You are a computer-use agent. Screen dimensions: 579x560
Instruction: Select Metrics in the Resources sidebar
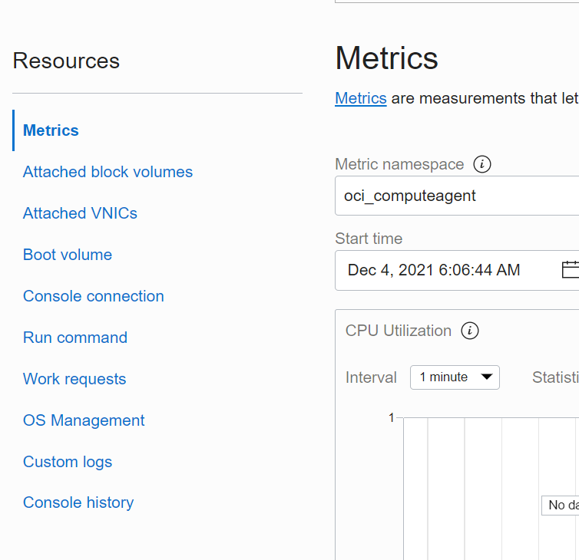click(51, 130)
